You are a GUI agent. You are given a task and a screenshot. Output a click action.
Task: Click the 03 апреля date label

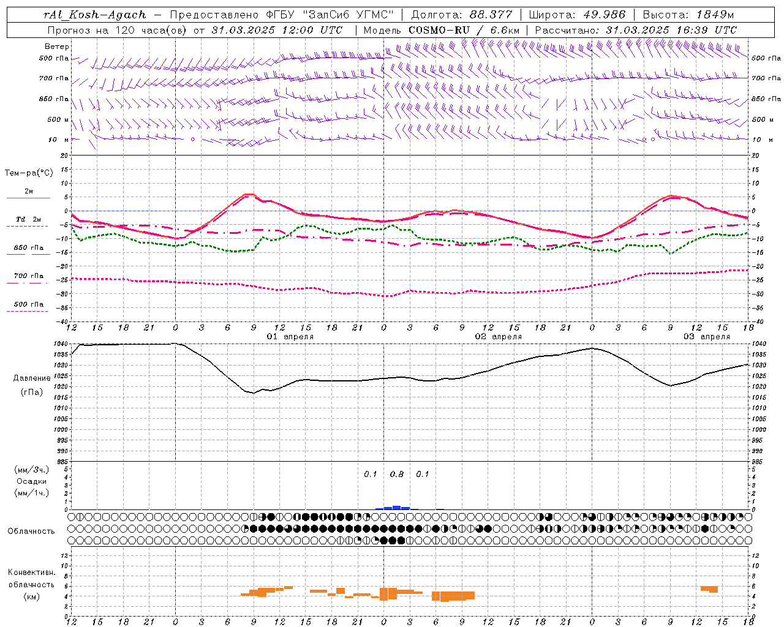[x=707, y=337]
